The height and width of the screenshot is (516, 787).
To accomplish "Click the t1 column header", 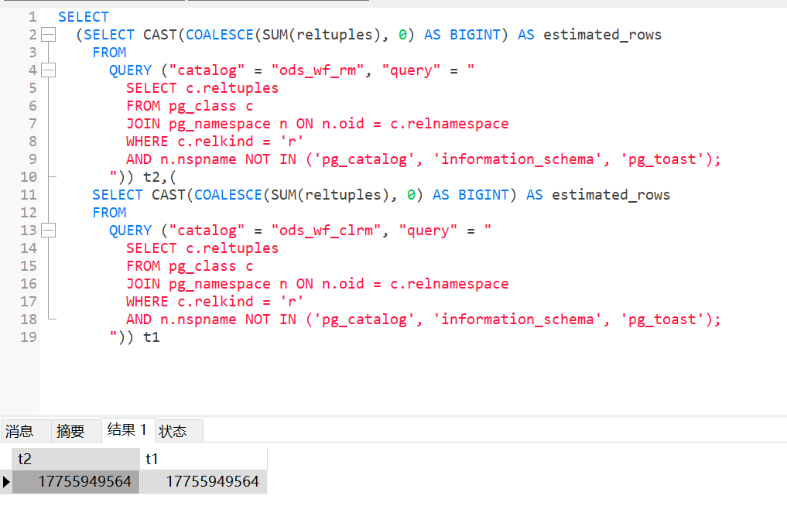I will 204,459.
